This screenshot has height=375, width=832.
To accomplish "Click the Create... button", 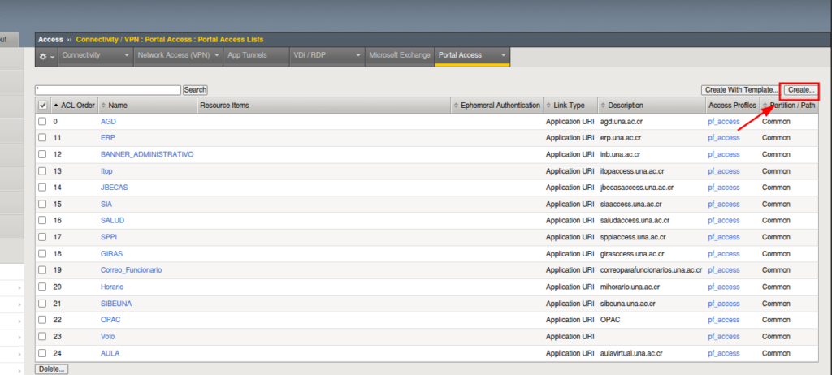I will click(x=800, y=90).
